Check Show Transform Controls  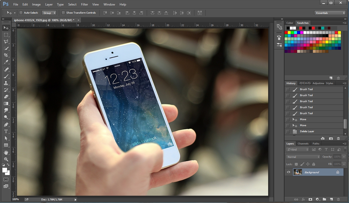[x=63, y=13]
